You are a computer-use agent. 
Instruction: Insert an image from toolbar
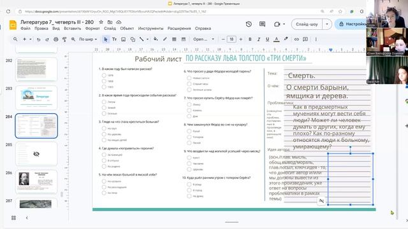(x=123, y=39)
